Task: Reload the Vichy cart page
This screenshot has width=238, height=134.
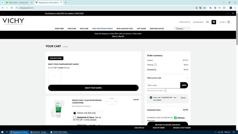Action: click(12, 8)
